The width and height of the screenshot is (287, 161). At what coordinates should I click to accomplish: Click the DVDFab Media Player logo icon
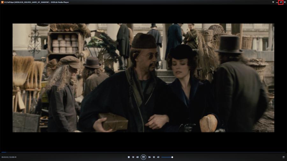pyautogui.click(x=3, y=2)
